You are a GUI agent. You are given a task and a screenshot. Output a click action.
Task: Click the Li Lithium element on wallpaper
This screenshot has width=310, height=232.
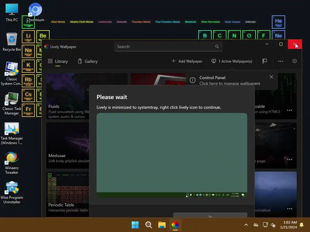28,37
